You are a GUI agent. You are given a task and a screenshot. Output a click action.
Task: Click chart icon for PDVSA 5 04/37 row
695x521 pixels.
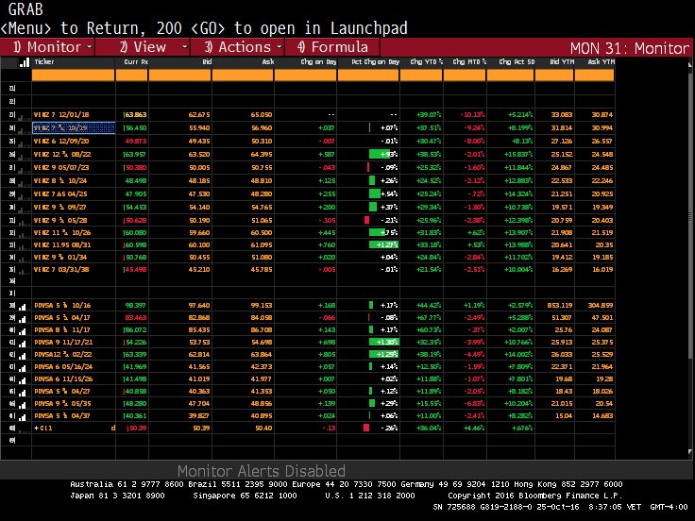pos(22,417)
